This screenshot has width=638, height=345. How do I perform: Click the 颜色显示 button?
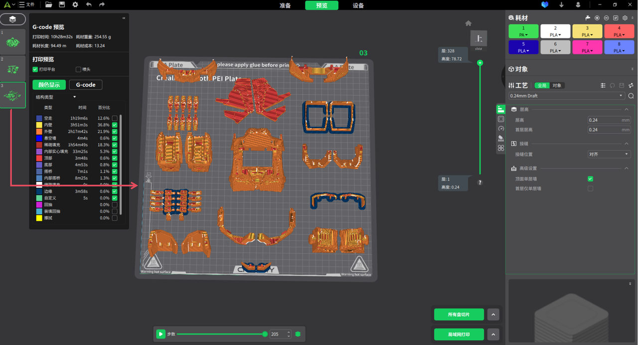pyautogui.click(x=49, y=85)
